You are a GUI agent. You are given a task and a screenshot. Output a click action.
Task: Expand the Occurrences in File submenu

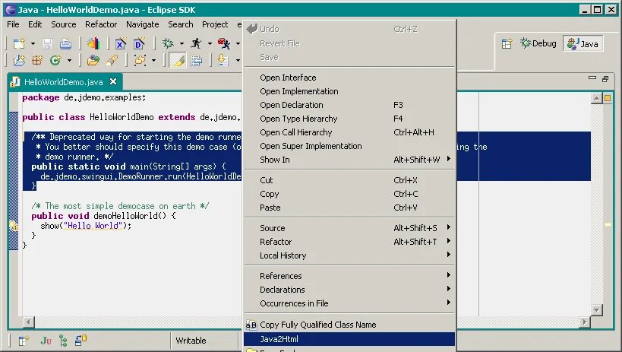(x=349, y=303)
